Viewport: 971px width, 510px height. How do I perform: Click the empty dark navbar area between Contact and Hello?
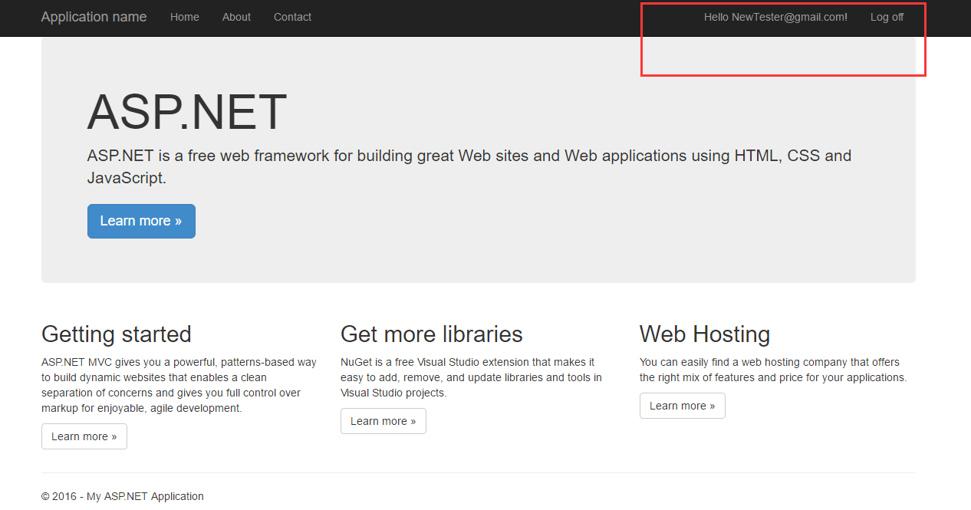tap(499, 17)
